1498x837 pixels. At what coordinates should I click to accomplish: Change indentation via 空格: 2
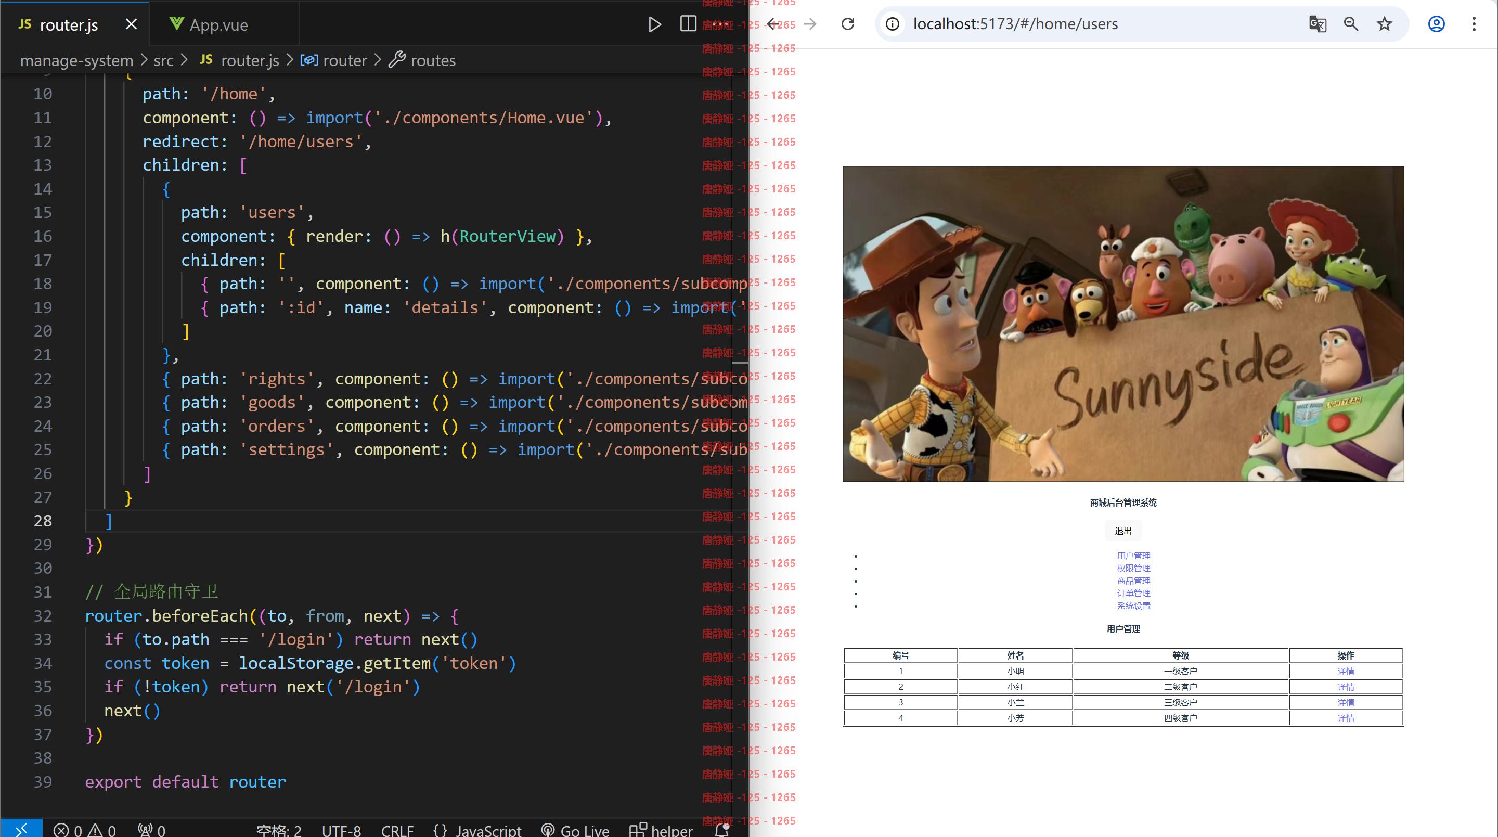pyautogui.click(x=279, y=830)
